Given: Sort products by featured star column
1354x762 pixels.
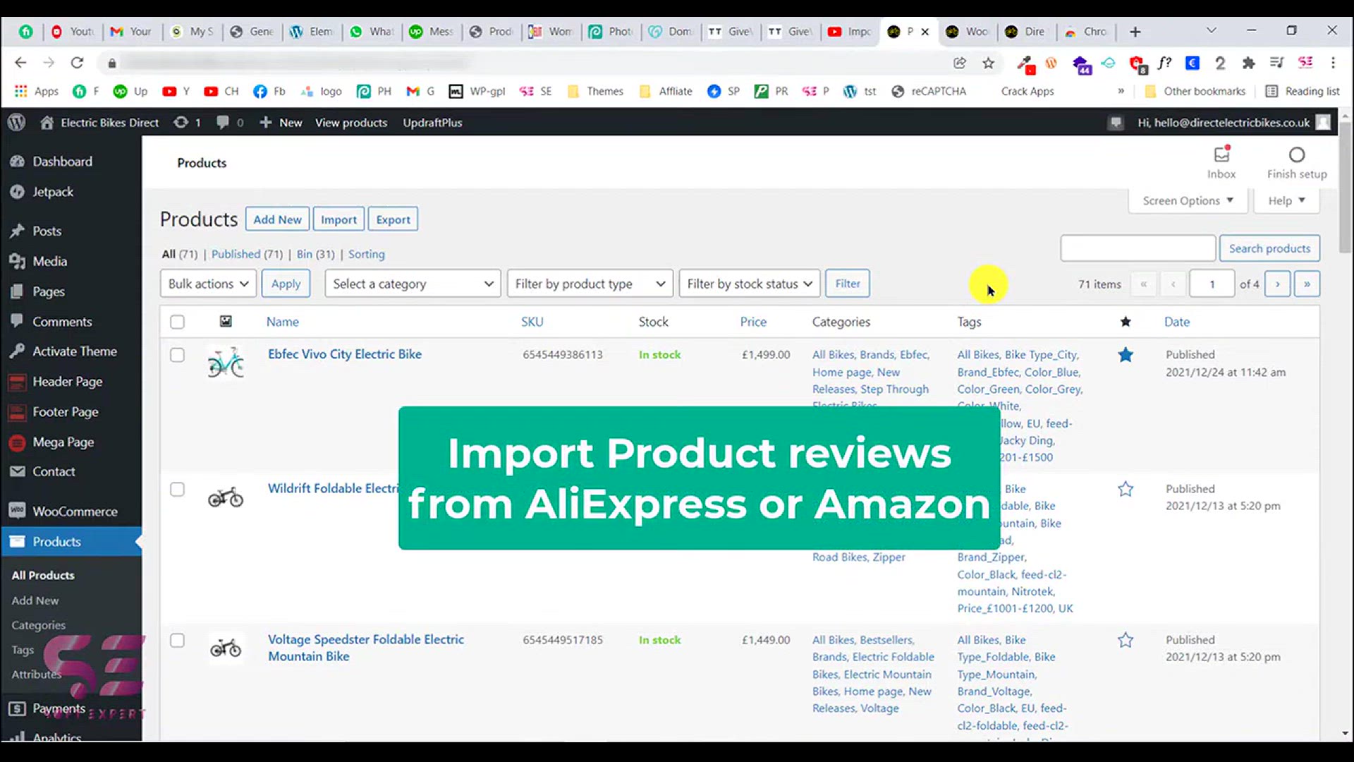Looking at the screenshot, I should click(1126, 322).
